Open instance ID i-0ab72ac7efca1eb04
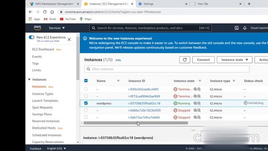 pyautogui.click(x=144, y=117)
